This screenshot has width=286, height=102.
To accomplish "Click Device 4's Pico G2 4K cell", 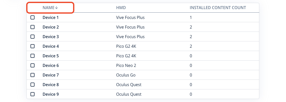I will pyautogui.click(x=126, y=46).
